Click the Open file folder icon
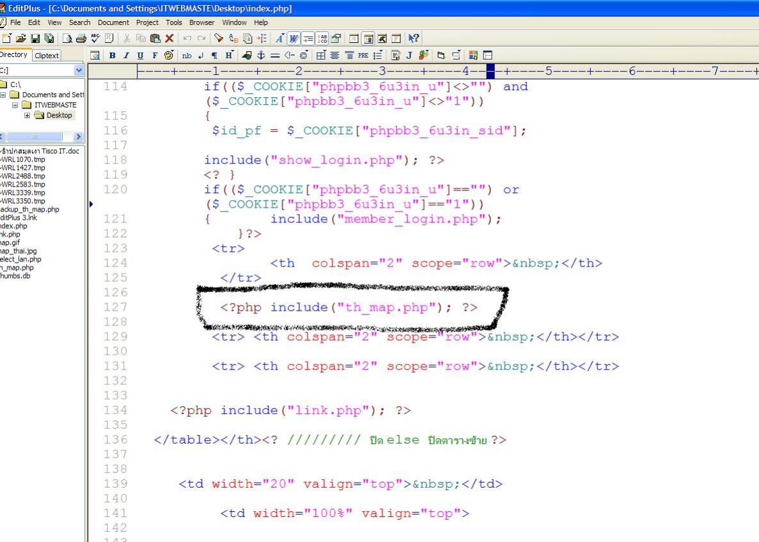 21,38
